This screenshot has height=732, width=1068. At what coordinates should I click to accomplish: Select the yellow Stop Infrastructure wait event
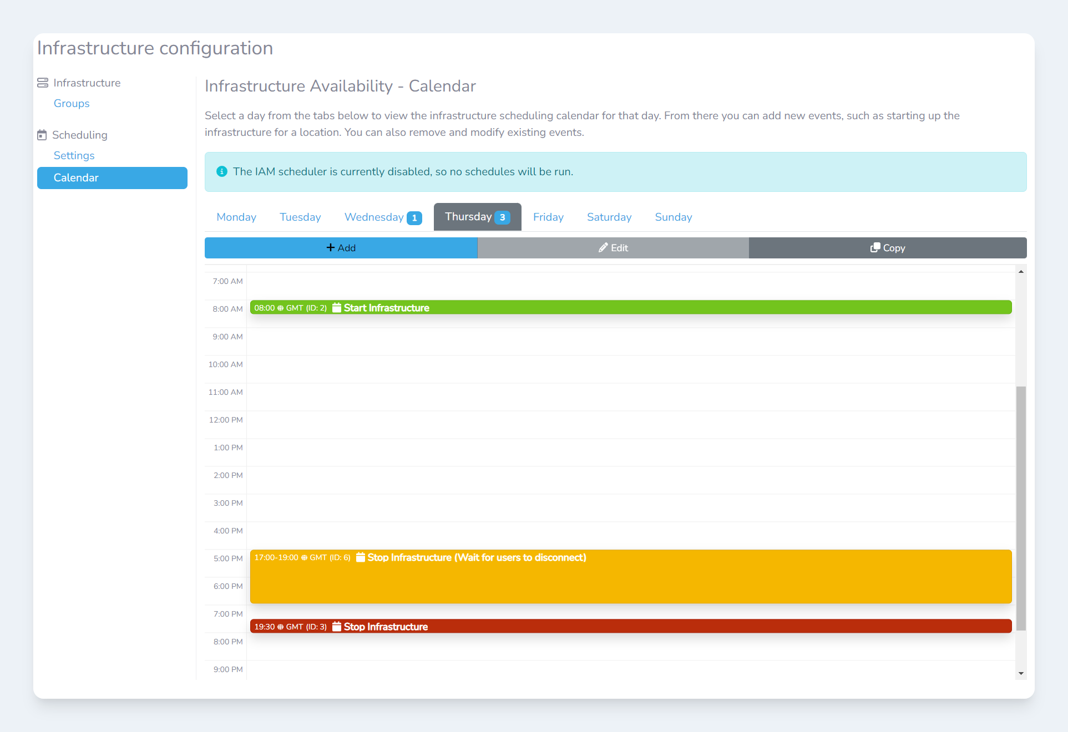coord(630,577)
